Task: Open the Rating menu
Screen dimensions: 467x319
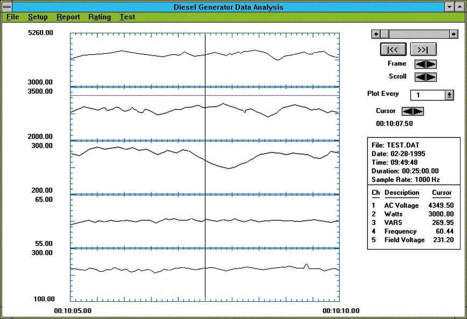Action: pos(100,17)
